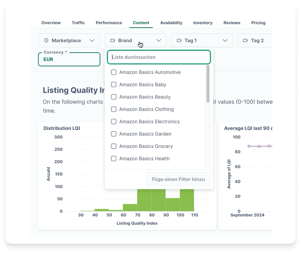This screenshot has width=301, height=253.
Task: Toggle Amazon Basics Garden checkbox
Action: click(x=114, y=134)
